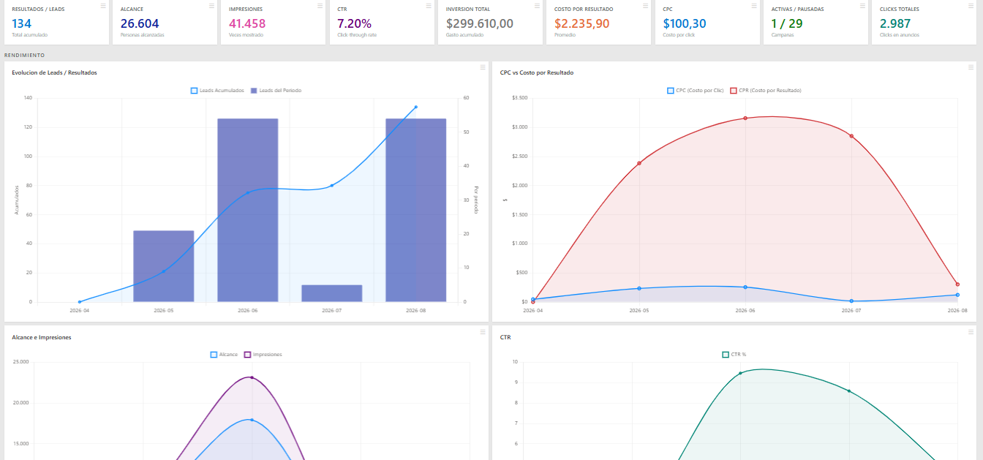Select the CPR data point at 2026-07
The height and width of the screenshot is (460, 983).
pos(851,136)
